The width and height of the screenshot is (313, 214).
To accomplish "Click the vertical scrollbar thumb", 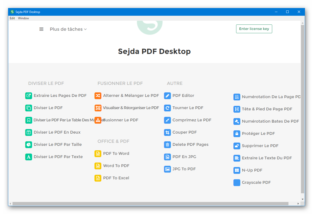I will tap(302, 109).
